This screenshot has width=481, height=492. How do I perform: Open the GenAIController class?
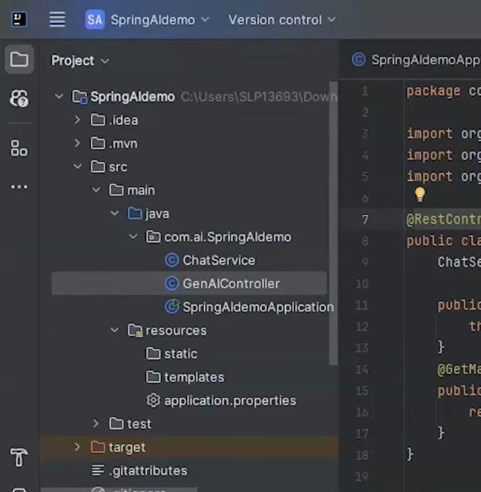pyautogui.click(x=231, y=283)
